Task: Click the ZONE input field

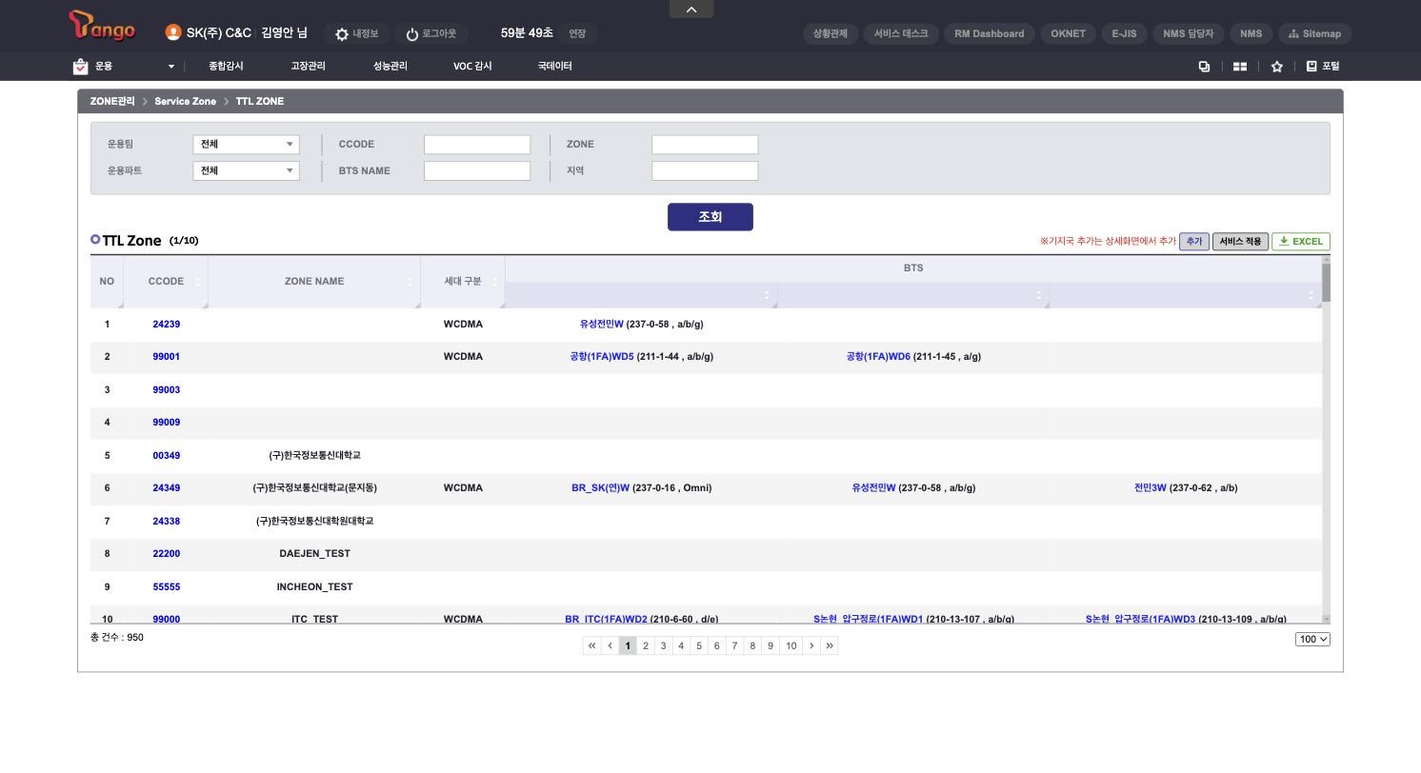Action: tap(705, 145)
